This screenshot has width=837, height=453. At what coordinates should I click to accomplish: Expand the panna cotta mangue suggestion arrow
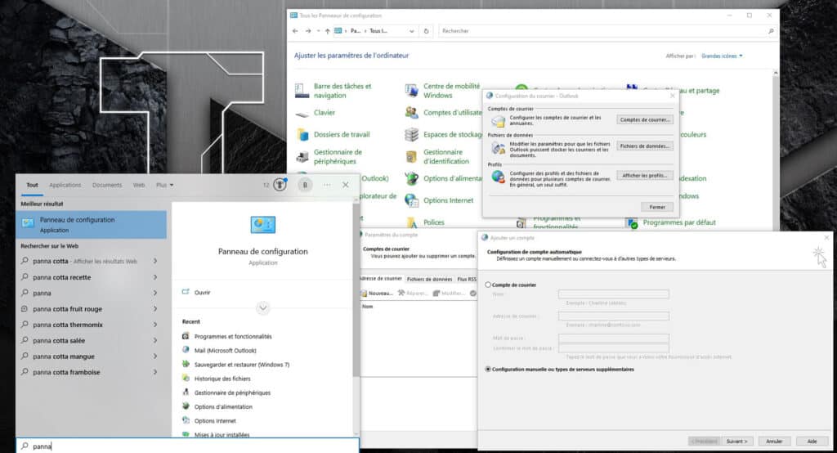(x=155, y=357)
